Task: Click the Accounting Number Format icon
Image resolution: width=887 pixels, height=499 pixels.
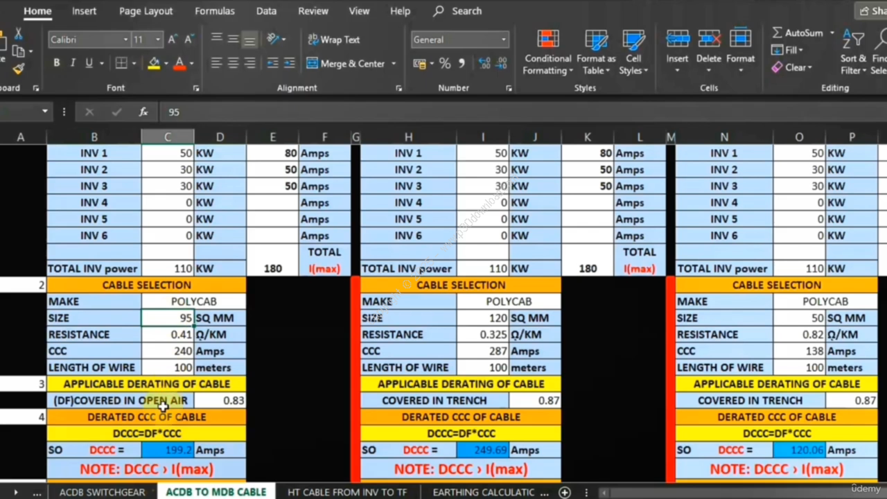Action: coord(419,64)
